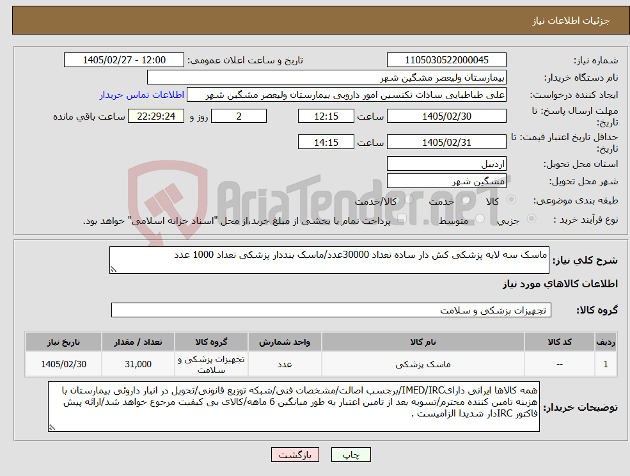Click the بازگشت back button
630x476 pixels.
click(x=295, y=455)
